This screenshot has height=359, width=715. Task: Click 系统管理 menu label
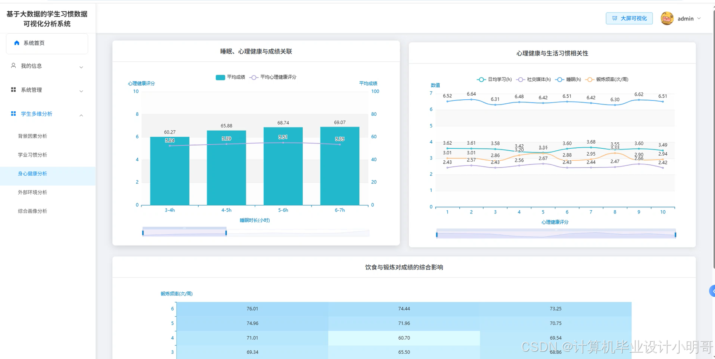point(31,90)
